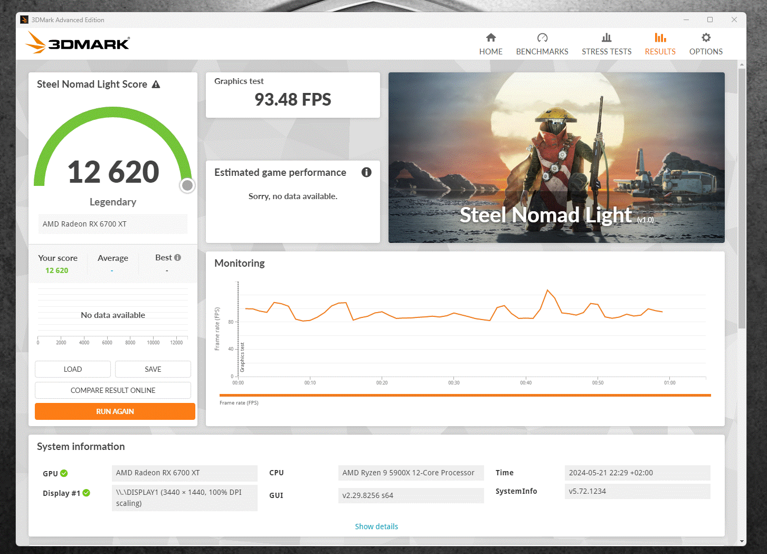The height and width of the screenshot is (554, 767).
Task: Open the HOME tab
Action: pos(491,44)
